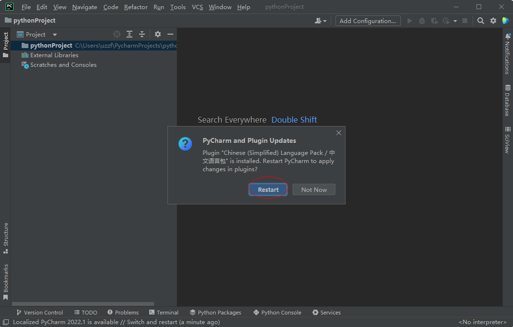Viewport: 513px width, 327px height.
Task: Click the Run play icon
Action: coord(410,21)
